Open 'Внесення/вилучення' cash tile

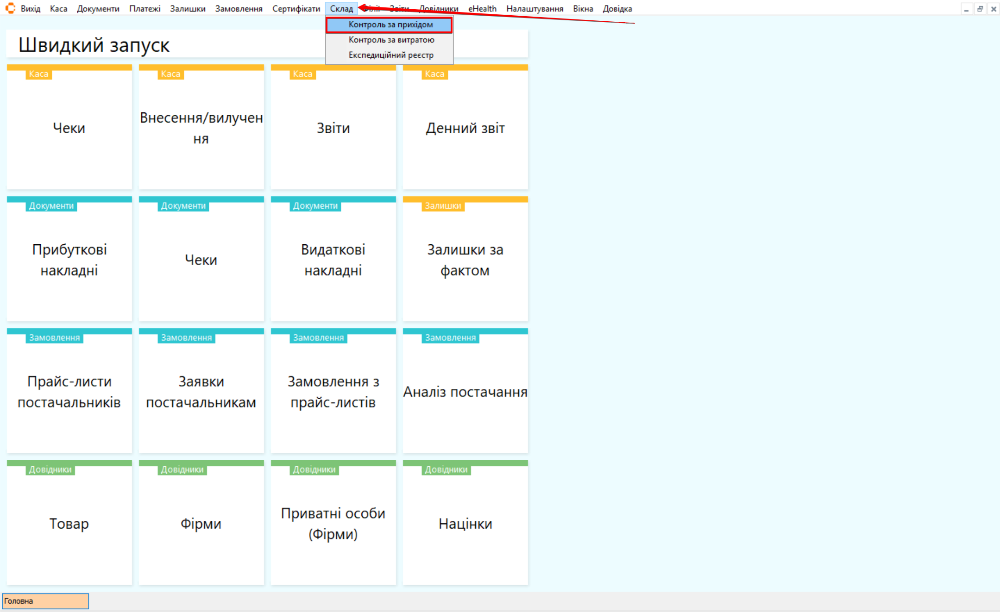(x=201, y=128)
